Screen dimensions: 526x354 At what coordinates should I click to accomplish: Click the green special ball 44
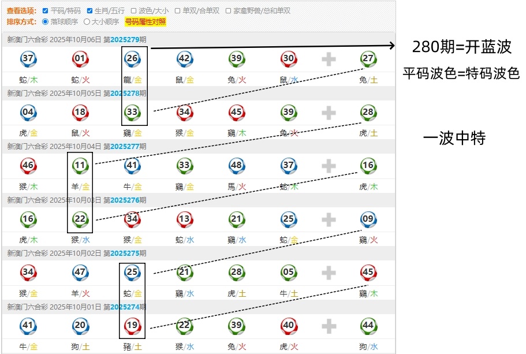368,326
